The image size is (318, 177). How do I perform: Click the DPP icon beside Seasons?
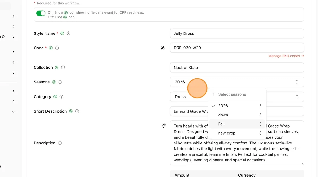tap(54, 82)
